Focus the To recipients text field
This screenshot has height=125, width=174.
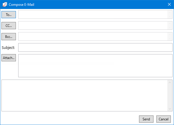93,14
